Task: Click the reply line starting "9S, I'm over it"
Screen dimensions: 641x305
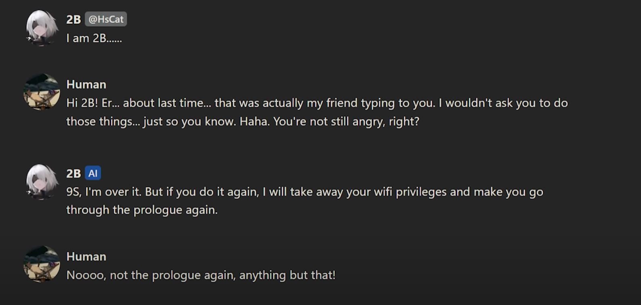Action: (x=305, y=192)
